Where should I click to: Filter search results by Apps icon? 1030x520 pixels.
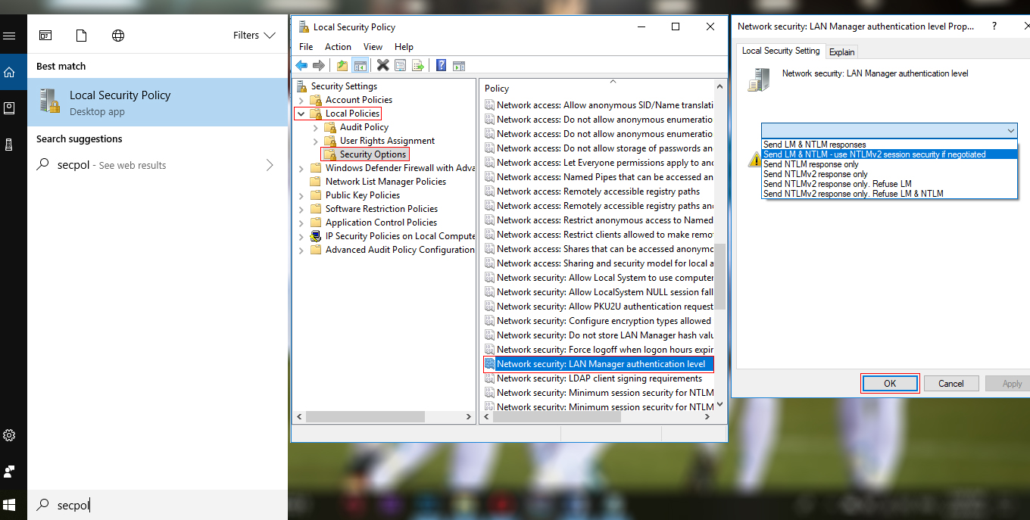(x=45, y=36)
